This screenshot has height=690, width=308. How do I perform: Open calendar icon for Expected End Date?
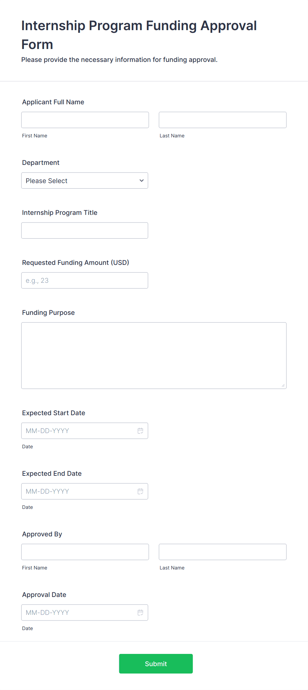pos(140,491)
